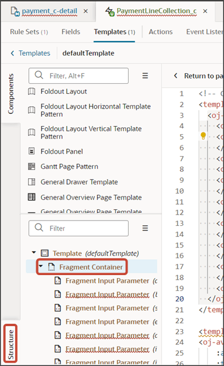Click the Gantt Page Pattern icon
The width and height of the screenshot is (224, 366).
click(32, 167)
